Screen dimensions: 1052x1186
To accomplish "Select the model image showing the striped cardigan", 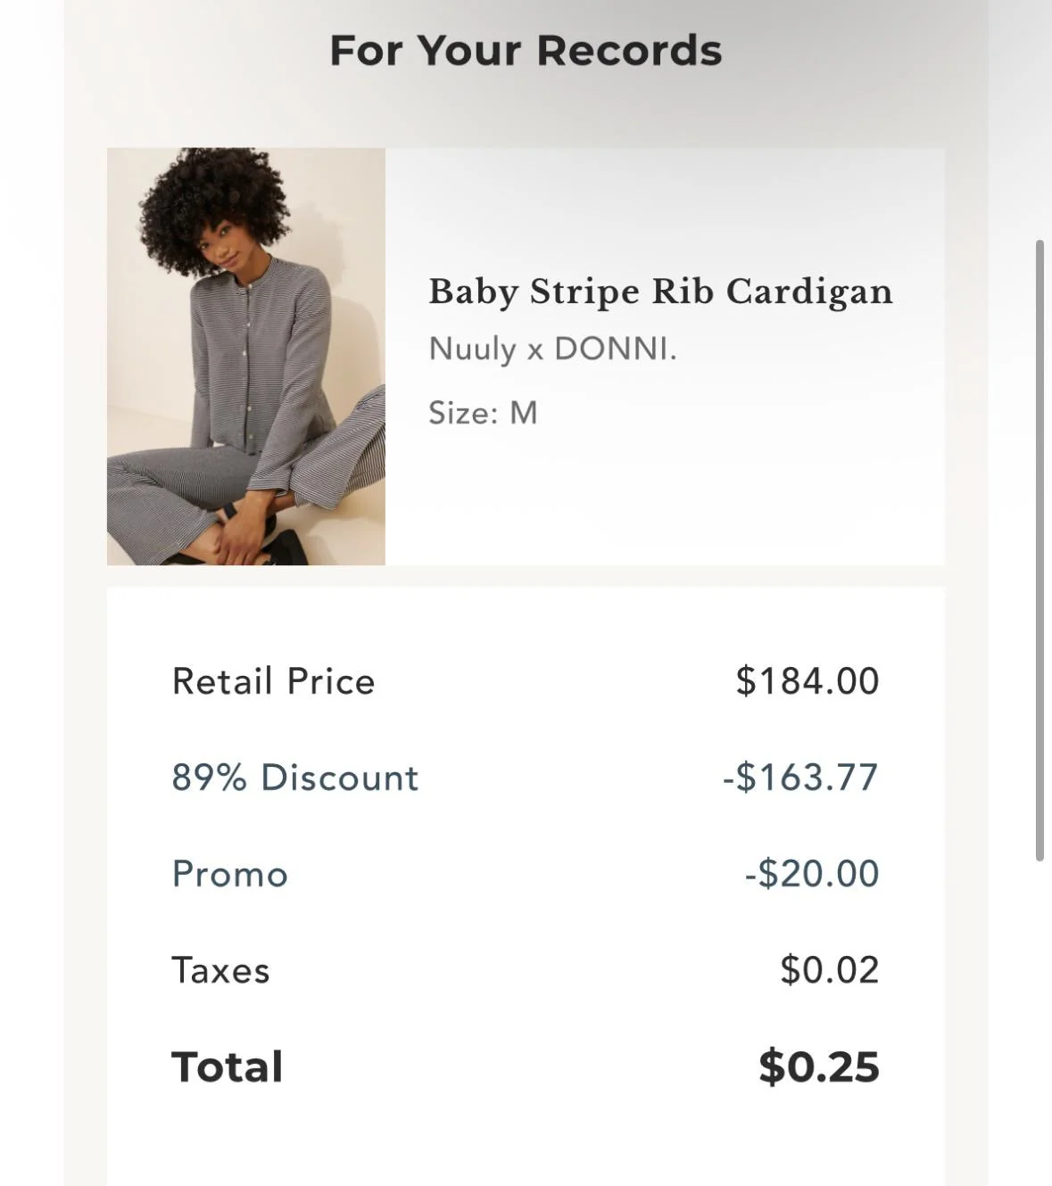I will click(246, 357).
